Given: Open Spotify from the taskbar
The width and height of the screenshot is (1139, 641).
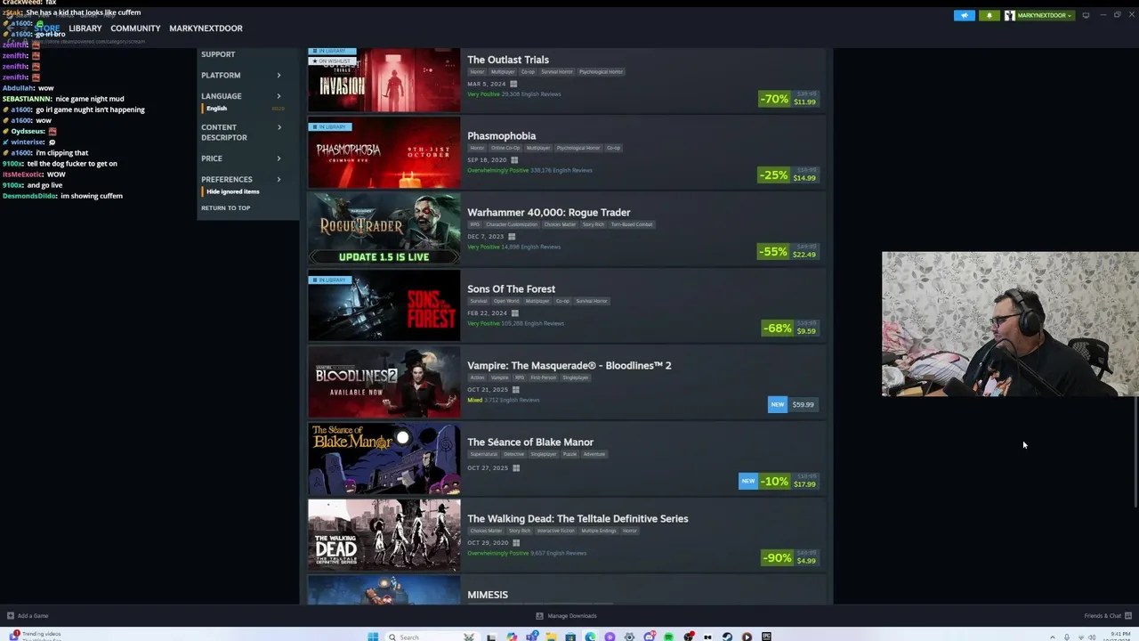Looking at the screenshot, I should click(x=668, y=637).
